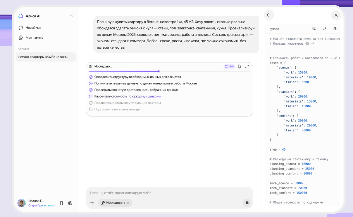Image resolution: width=353 pixels, height=217 pixels.
Task: Copy the python code snippet
Action: [x=335, y=29]
